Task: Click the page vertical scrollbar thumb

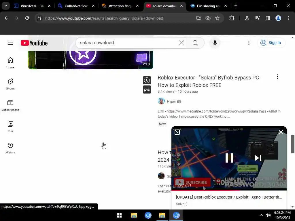Action: 292,144
